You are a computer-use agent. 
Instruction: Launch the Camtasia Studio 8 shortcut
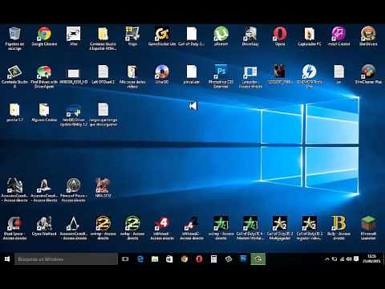(14, 72)
